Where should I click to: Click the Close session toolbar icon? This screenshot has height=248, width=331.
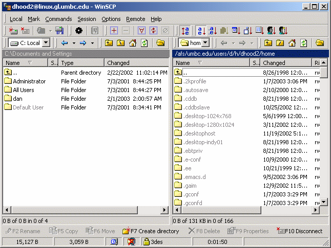point(25,31)
